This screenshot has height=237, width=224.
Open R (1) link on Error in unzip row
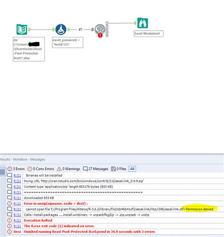(x=17, y=203)
